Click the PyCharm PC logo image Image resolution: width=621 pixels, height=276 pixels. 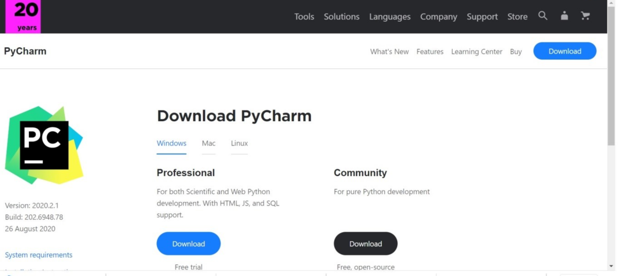coord(44,145)
